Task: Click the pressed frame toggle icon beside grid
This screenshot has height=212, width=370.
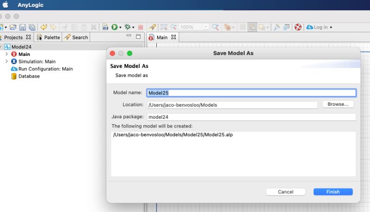Action: point(252,27)
